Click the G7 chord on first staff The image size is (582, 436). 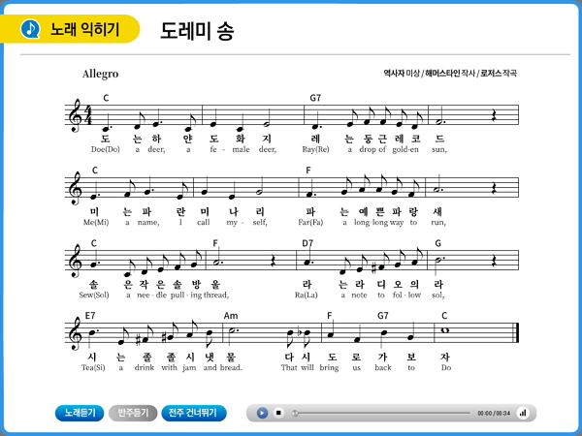[315, 98]
